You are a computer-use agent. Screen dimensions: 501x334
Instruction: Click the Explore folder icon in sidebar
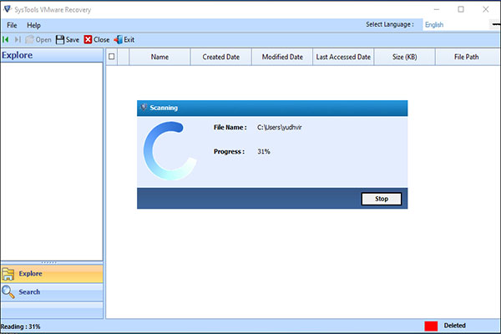point(8,274)
